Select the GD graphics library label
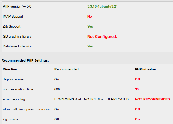 [17, 36]
